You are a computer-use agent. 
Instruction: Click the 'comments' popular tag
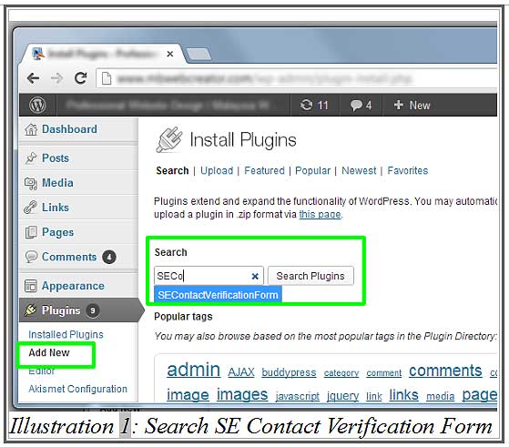[445, 371]
